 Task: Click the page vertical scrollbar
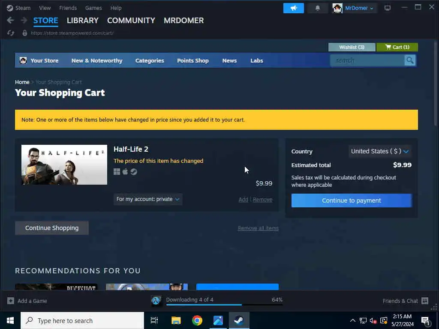(x=435, y=84)
